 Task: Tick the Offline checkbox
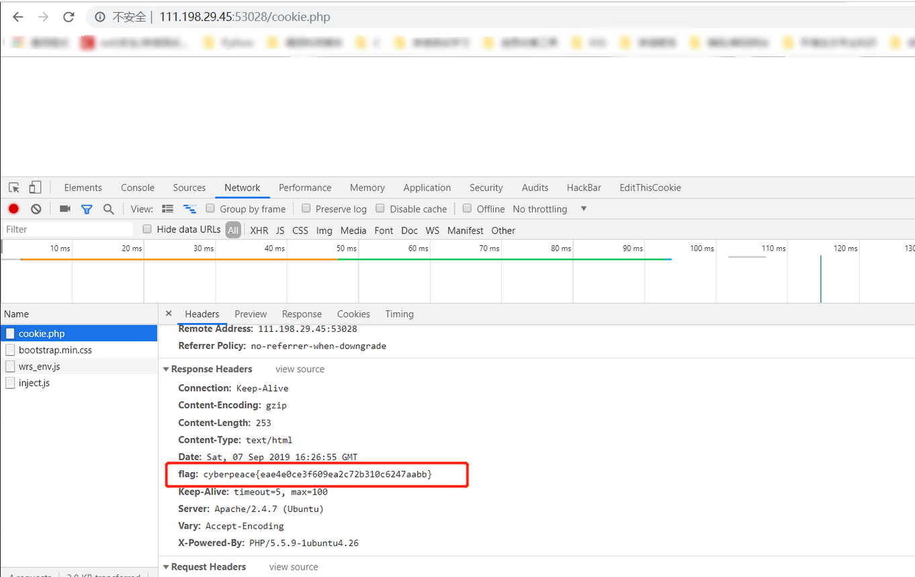[x=468, y=208]
